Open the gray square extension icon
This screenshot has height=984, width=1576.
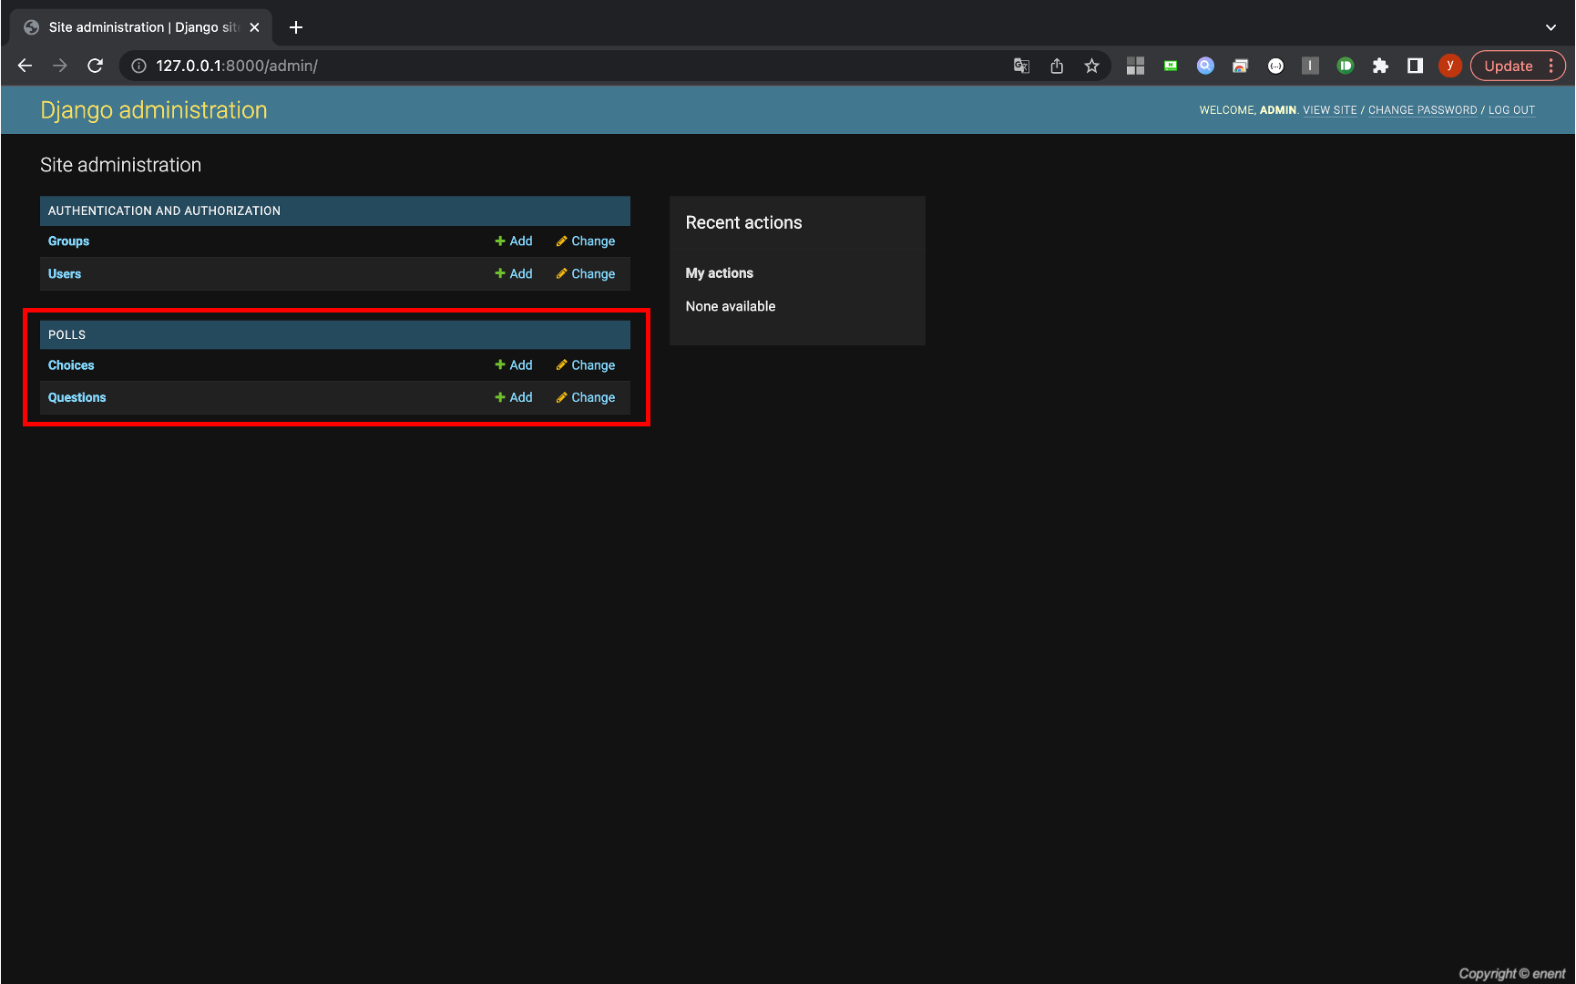pos(1310,66)
